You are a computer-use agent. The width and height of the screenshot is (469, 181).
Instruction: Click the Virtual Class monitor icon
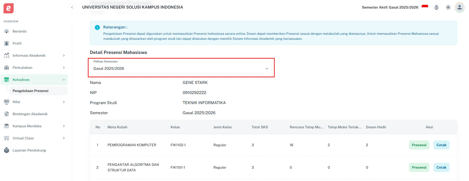click(7, 138)
